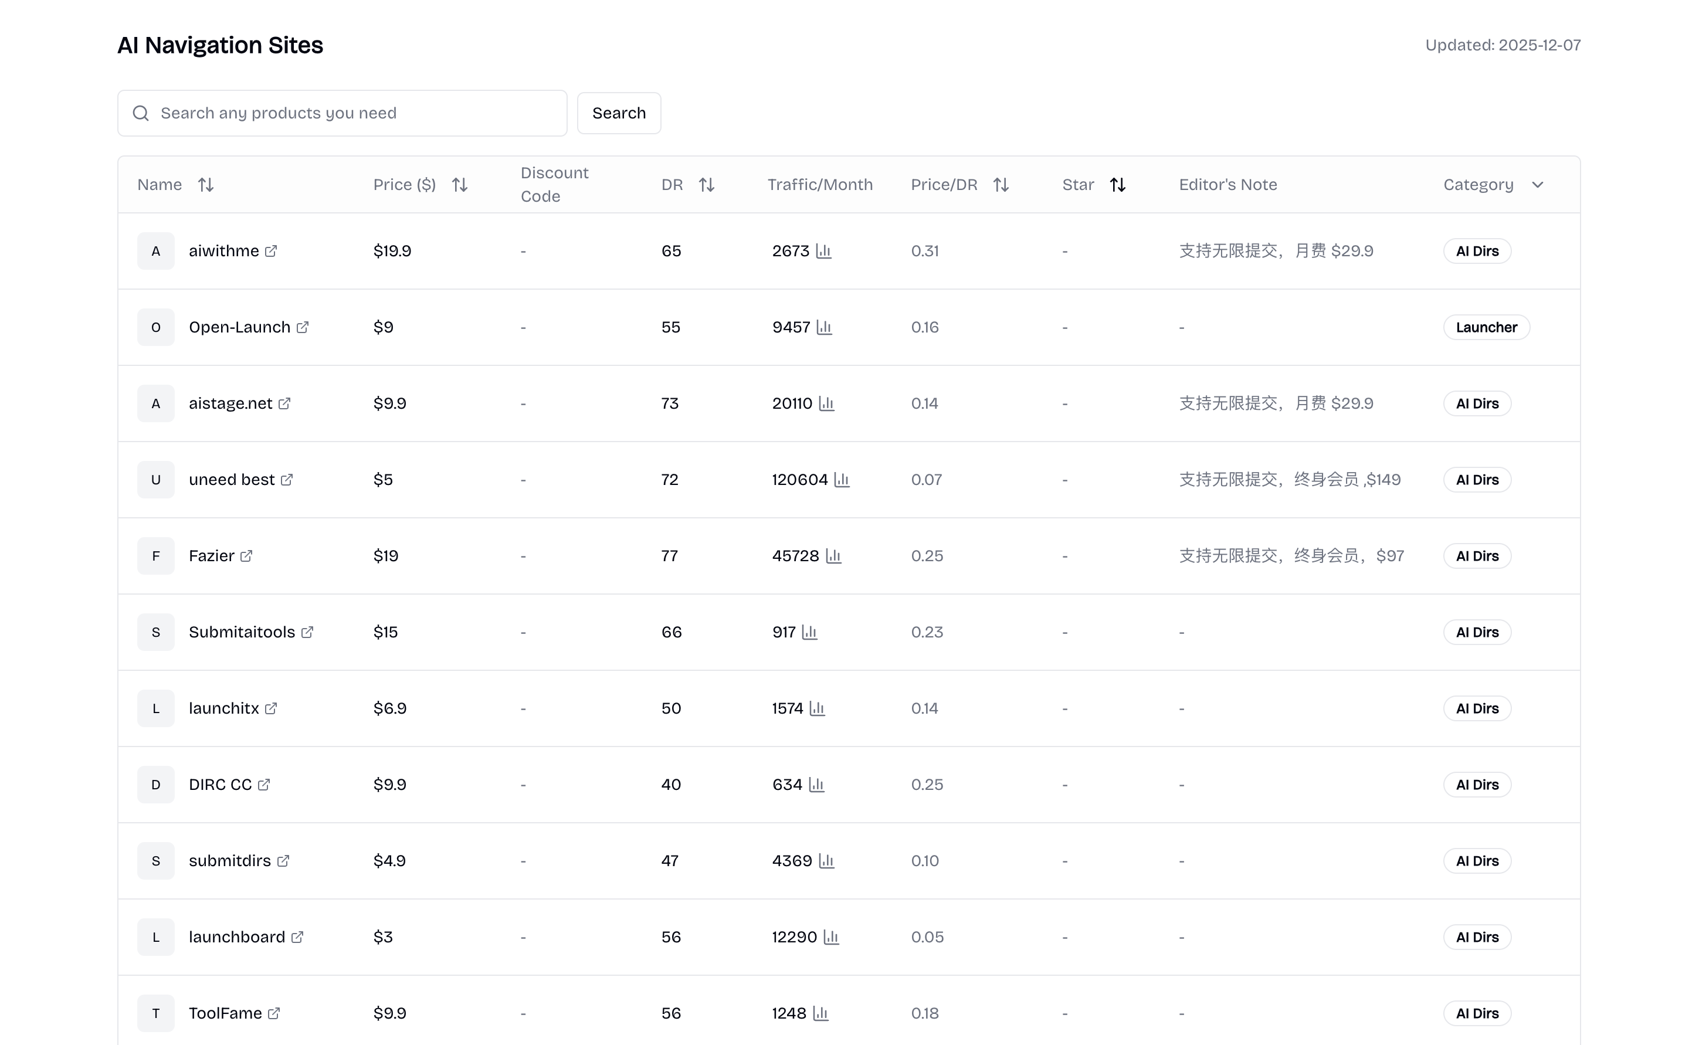Open external link icon beside launchboard
This screenshot has width=1682, height=1045.
(x=297, y=937)
